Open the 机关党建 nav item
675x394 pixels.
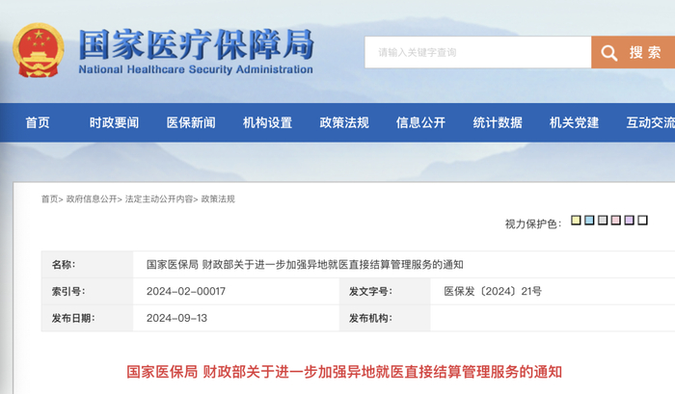tap(574, 122)
